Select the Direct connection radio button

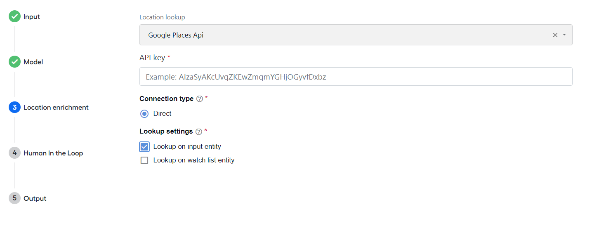coord(144,114)
